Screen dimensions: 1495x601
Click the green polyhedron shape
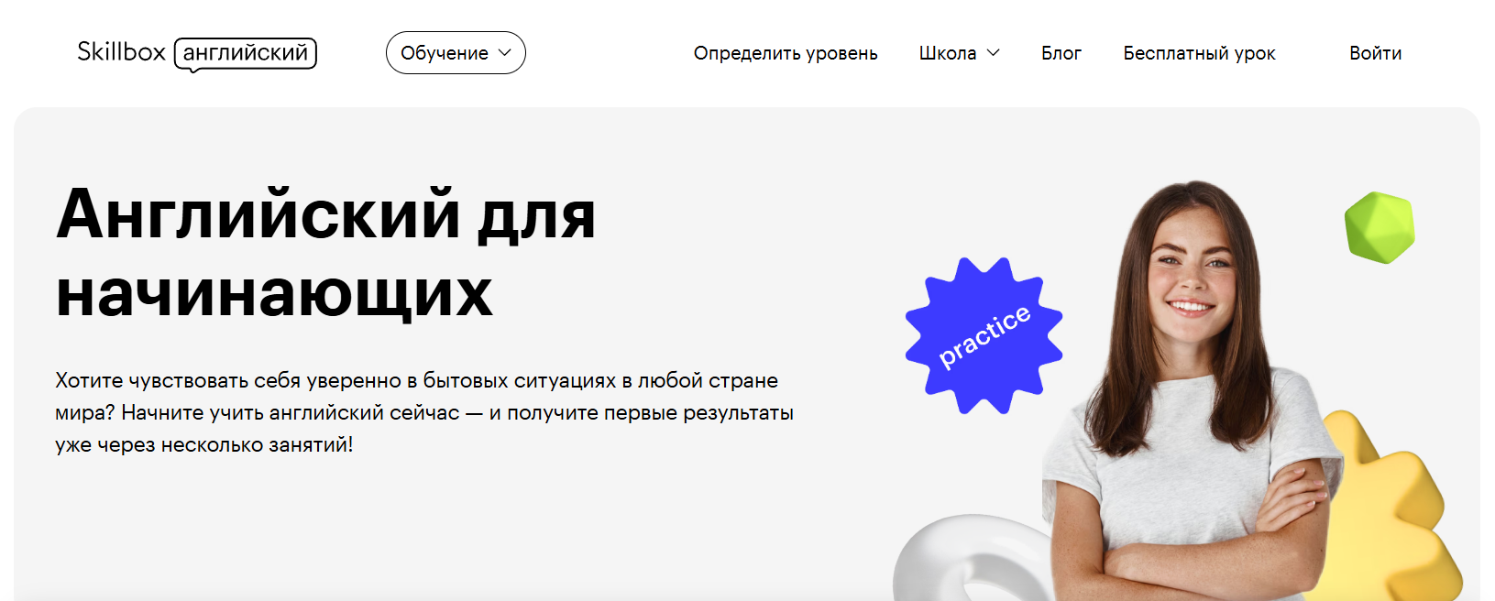(1380, 227)
